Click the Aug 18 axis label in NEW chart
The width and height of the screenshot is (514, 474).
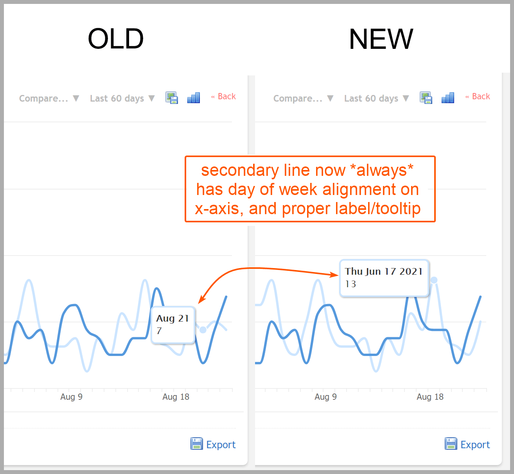[430, 397]
